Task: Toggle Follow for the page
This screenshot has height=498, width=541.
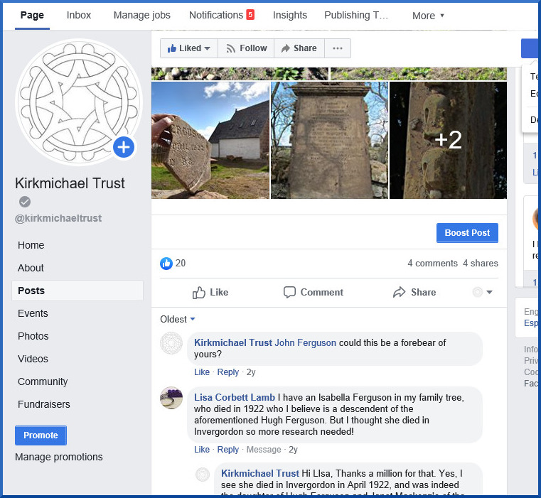Action: point(246,48)
